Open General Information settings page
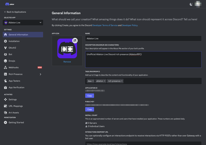Viewport: 206px width, 145px height. coord(23,35)
